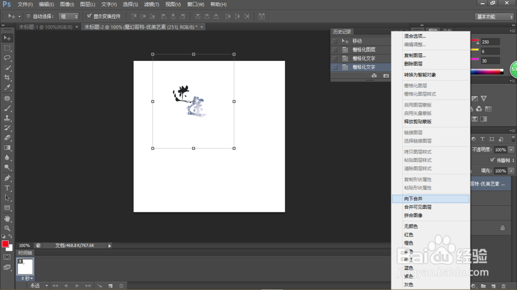Viewport: 517px width, 290px height.
Task: Uncheck 显示变换控件 checkbox
Action: tap(89, 16)
